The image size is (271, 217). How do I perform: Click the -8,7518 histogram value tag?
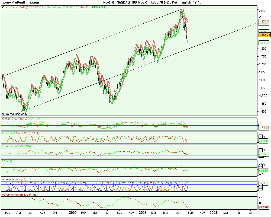264,207
